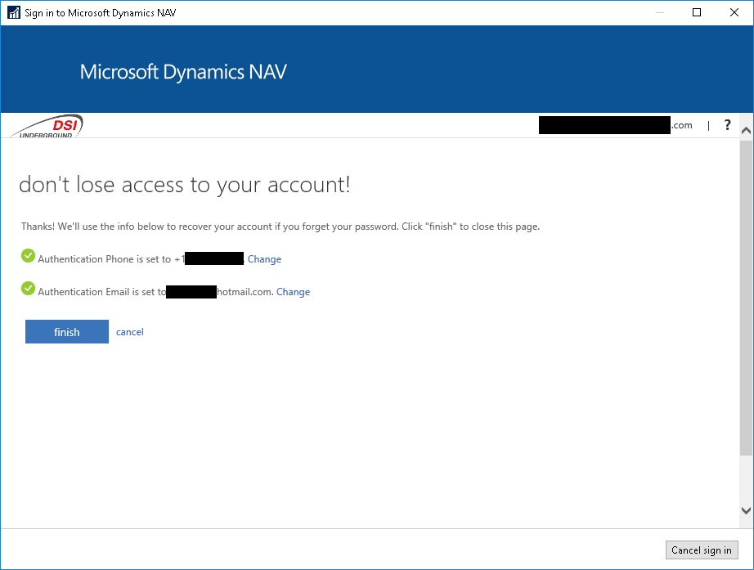Click the scrollbar up arrow
The image size is (754, 570).
coord(747,130)
